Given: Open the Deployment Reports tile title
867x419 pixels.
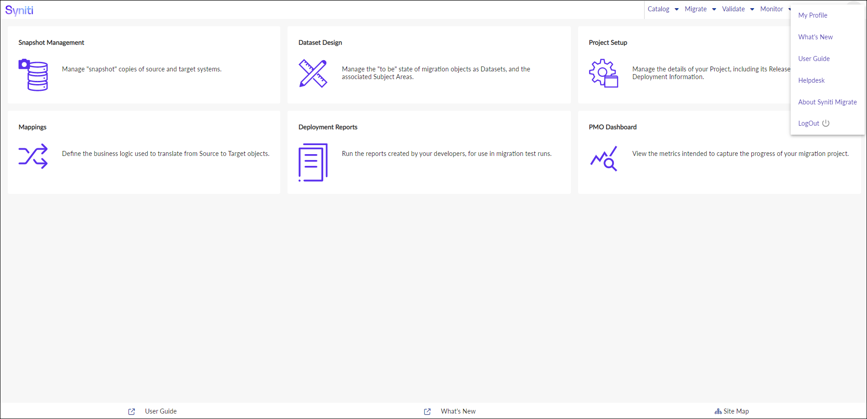Looking at the screenshot, I should [328, 127].
